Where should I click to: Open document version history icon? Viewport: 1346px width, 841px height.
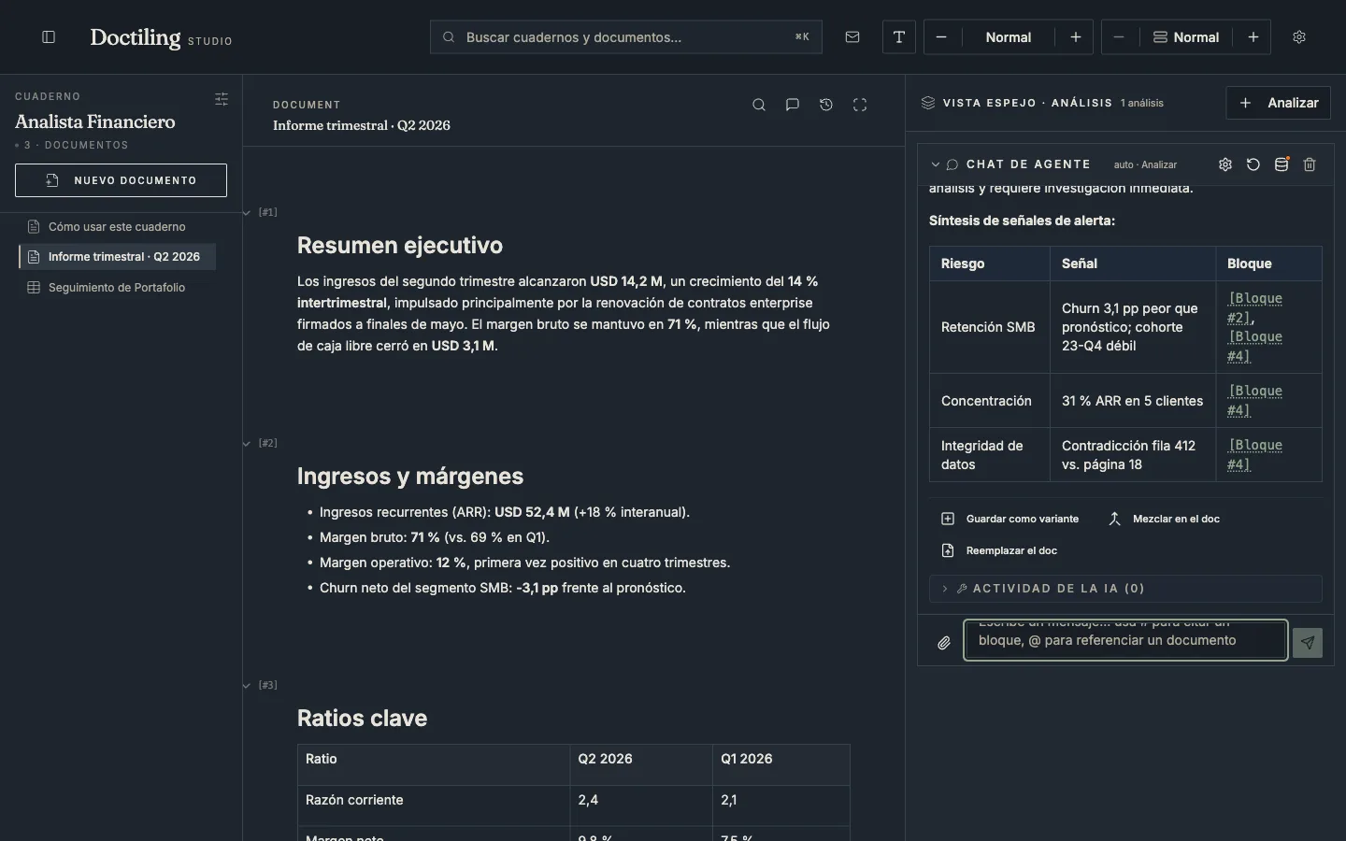(x=826, y=105)
